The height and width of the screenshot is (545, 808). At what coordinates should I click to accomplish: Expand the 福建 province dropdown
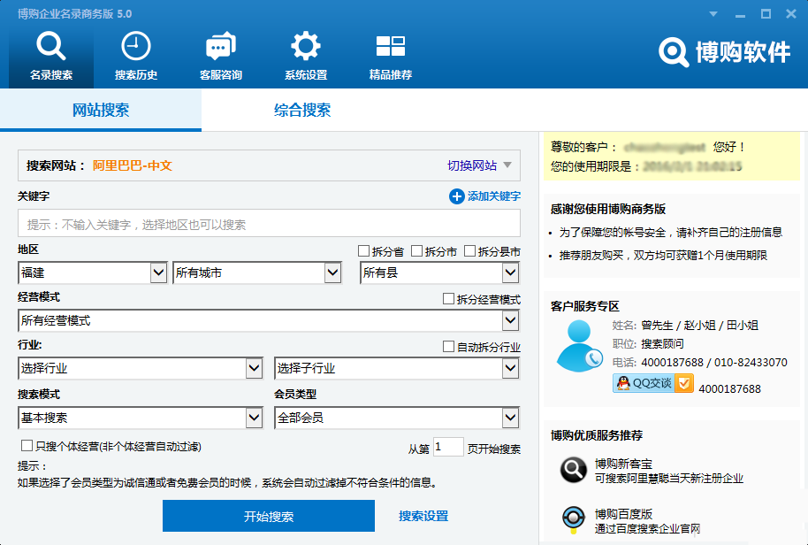click(x=158, y=272)
